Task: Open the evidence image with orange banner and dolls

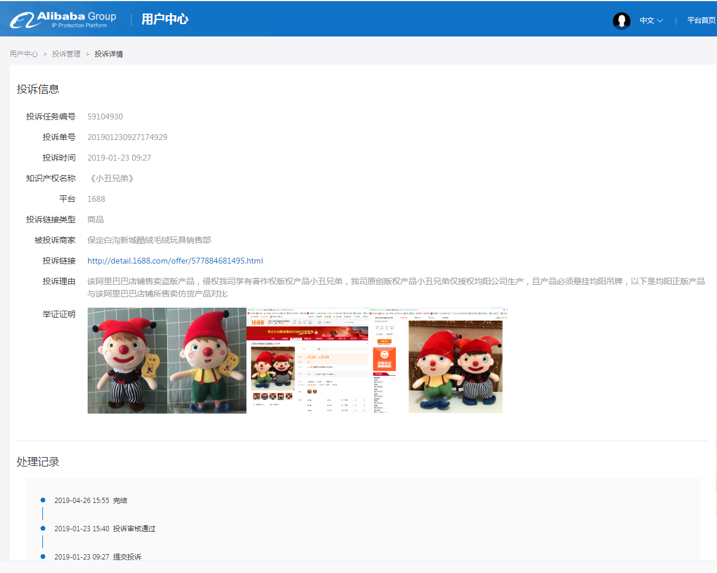Action: tap(439, 360)
